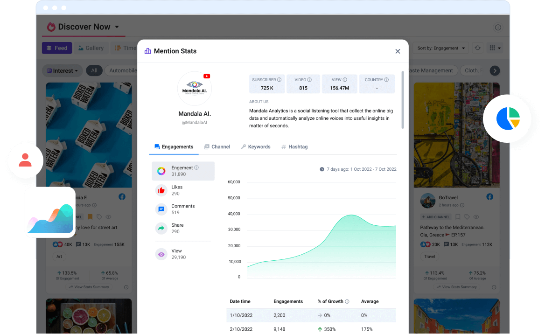
Task: Open the grid layout view dropdown
Action: pyautogui.click(x=494, y=48)
